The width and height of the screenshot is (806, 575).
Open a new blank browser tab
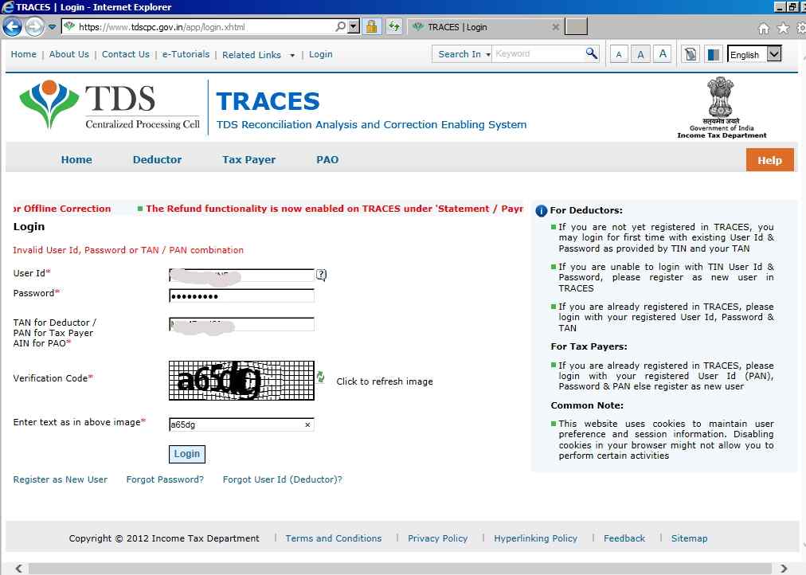(x=576, y=27)
